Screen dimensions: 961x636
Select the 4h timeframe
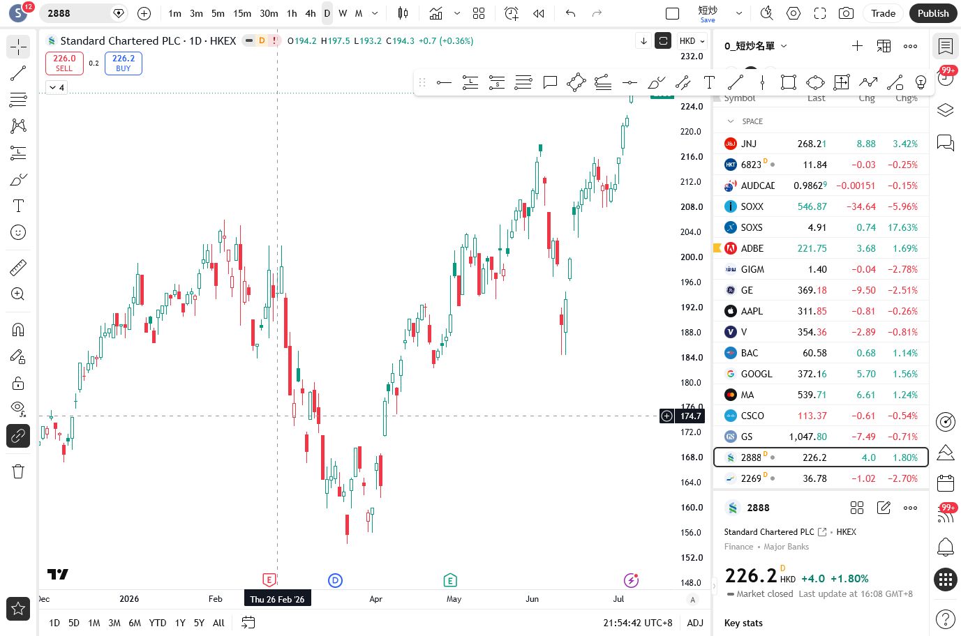(x=311, y=13)
